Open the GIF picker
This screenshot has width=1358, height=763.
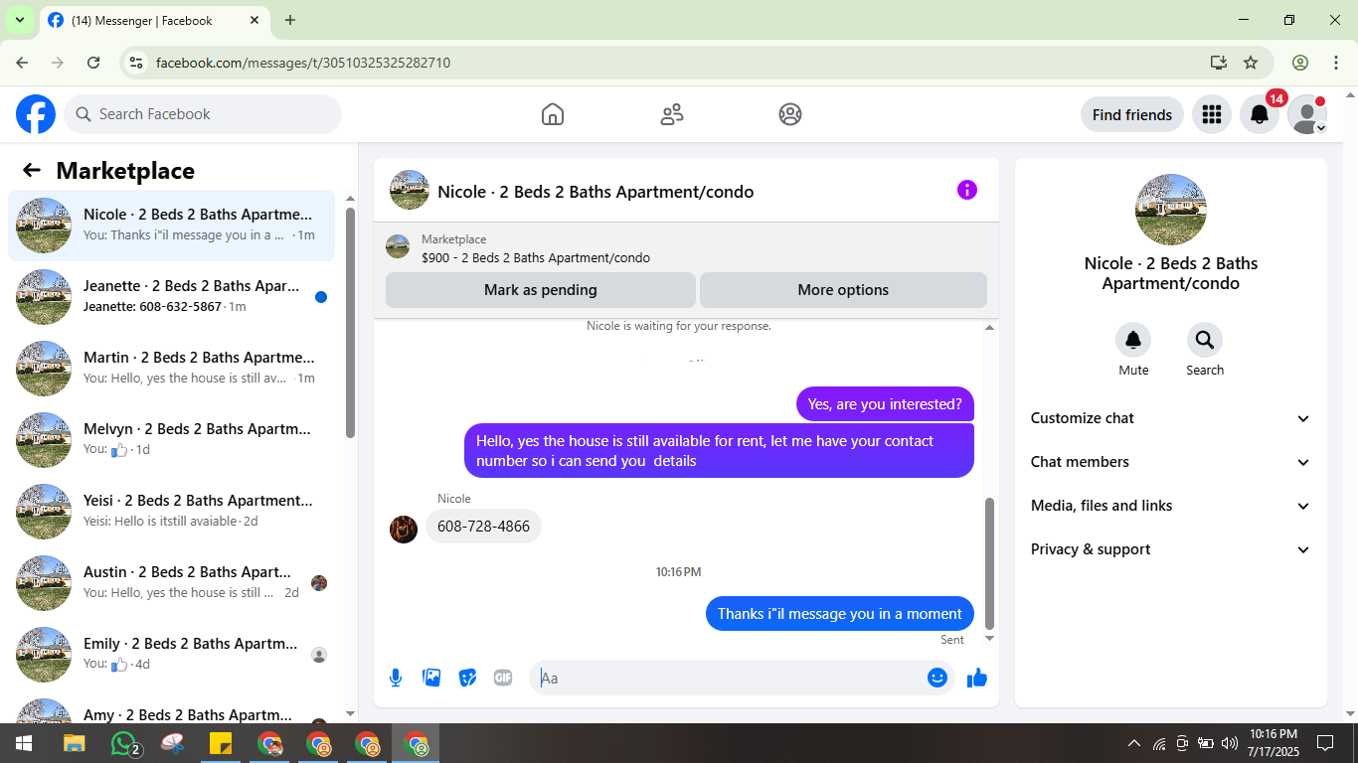(503, 678)
